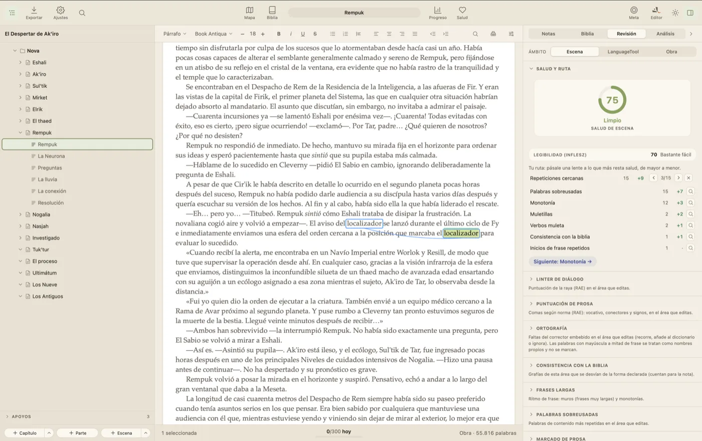Viewport: 702px width, 441px height.
Task: Increase font size with plus button
Action: point(263,34)
